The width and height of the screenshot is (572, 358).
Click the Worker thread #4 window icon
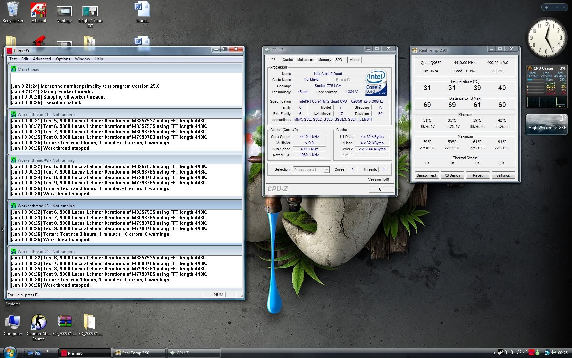coord(14,252)
